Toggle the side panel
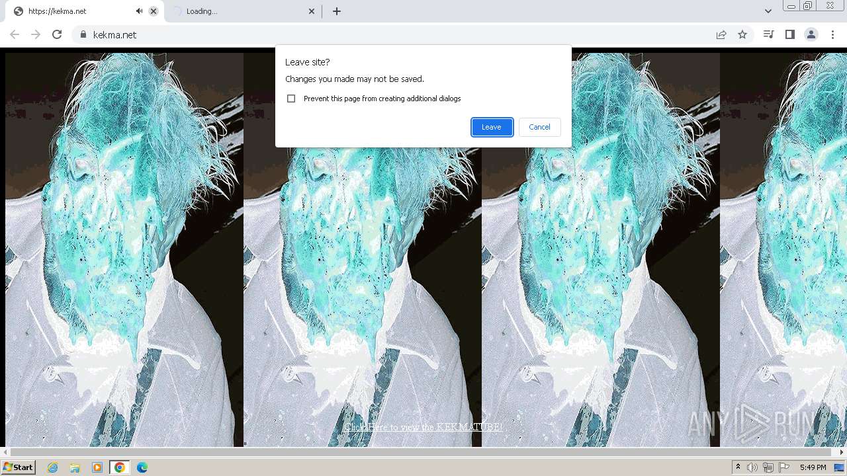Image resolution: width=847 pixels, height=476 pixels. pyautogui.click(x=789, y=34)
